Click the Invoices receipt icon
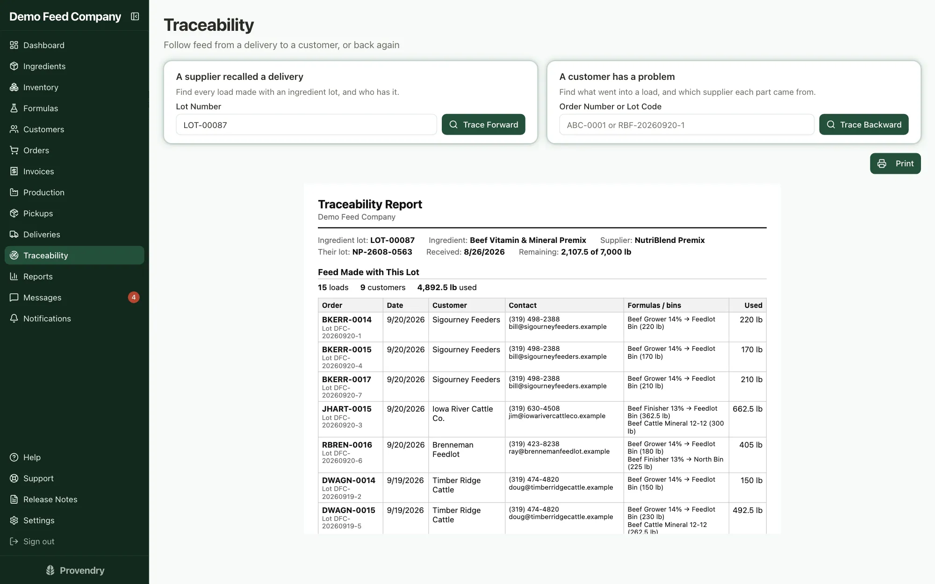Screen dimensions: 935x584 [x=14, y=171]
